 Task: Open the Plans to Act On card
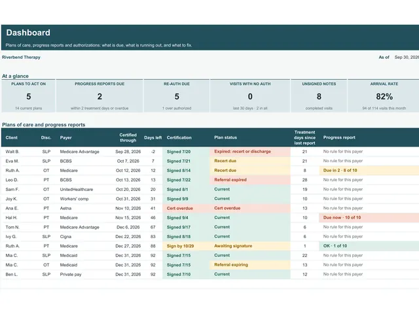pos(28,96)
